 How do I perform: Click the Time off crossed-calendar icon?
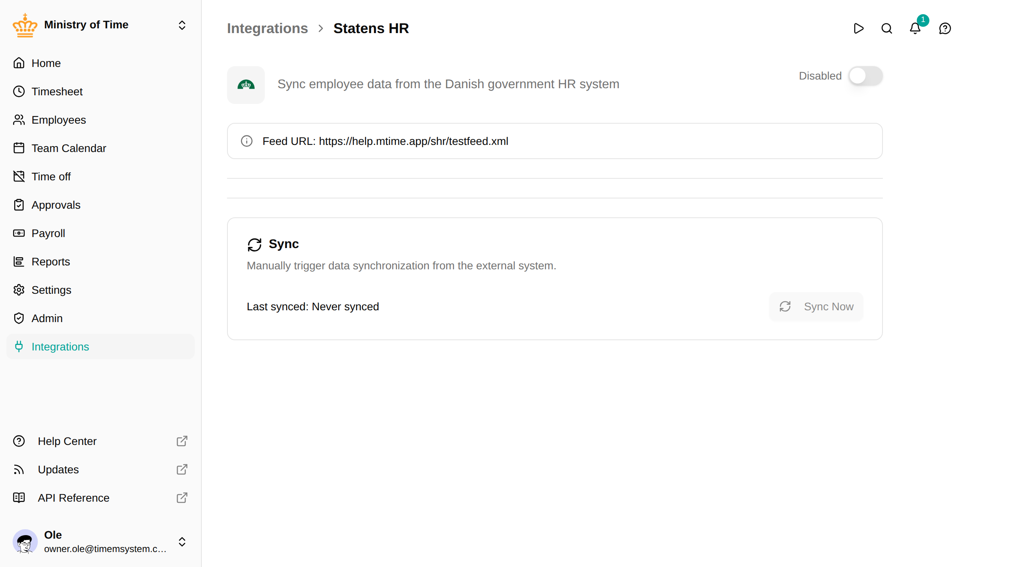[x=19, y=176]
